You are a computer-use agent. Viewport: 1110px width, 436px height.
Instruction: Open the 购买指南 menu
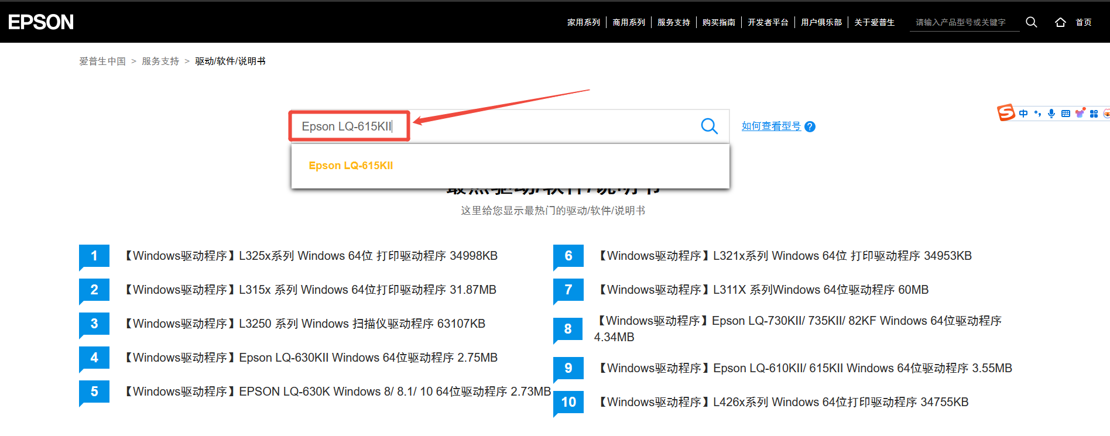(719, 22)
